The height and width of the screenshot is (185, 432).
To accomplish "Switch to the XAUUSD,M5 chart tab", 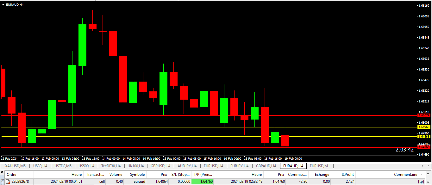I will pyautogui.click(x=15, y=166).
